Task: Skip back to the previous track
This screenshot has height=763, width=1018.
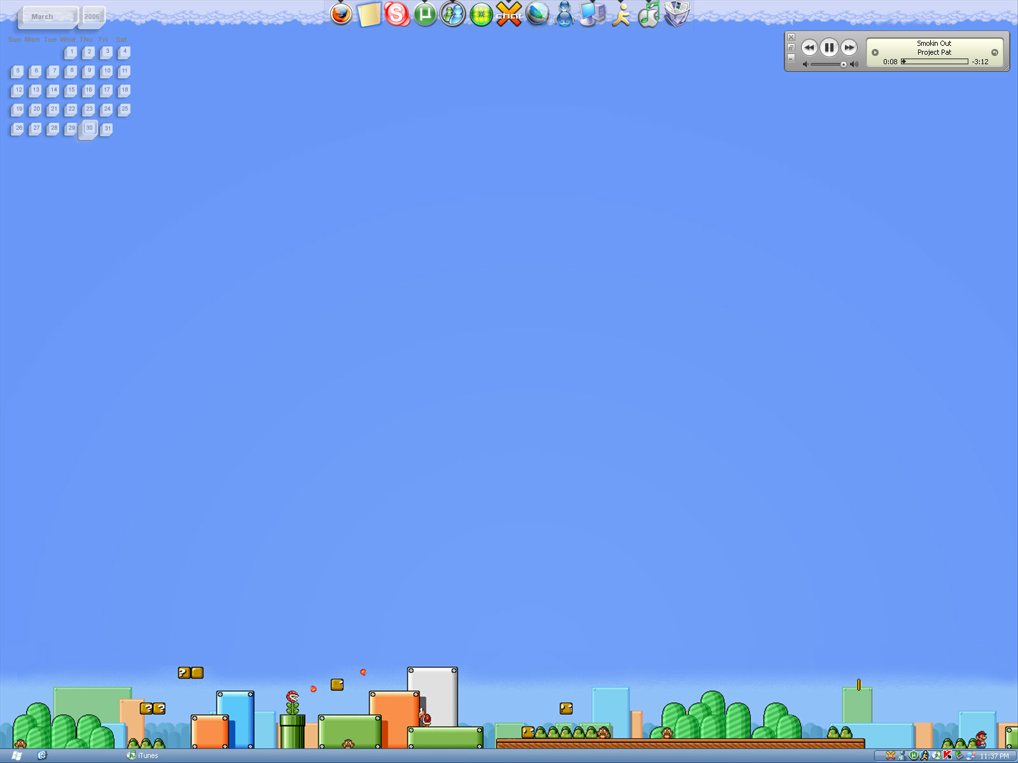Action: pos(809,47)
